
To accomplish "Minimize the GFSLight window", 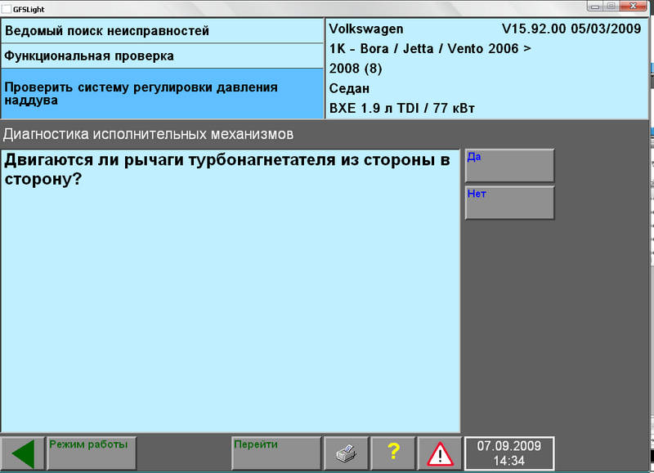I will [595, 6].
